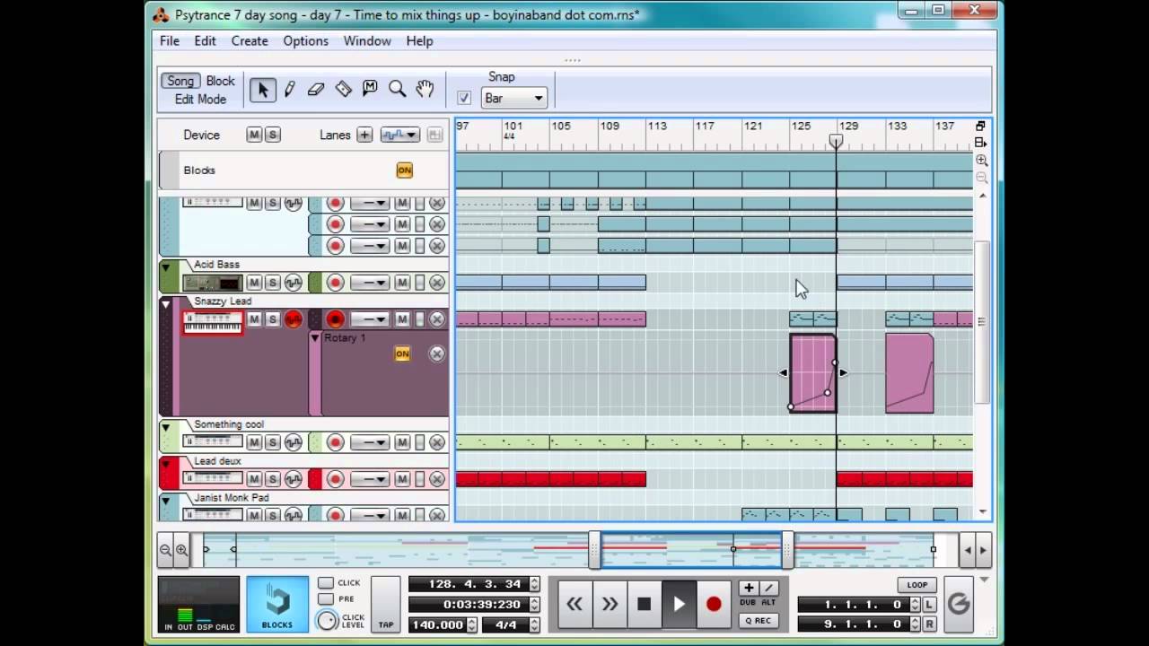Go to right locator with R button
This screenshot has width=1149, height=646.
(929, 624)
